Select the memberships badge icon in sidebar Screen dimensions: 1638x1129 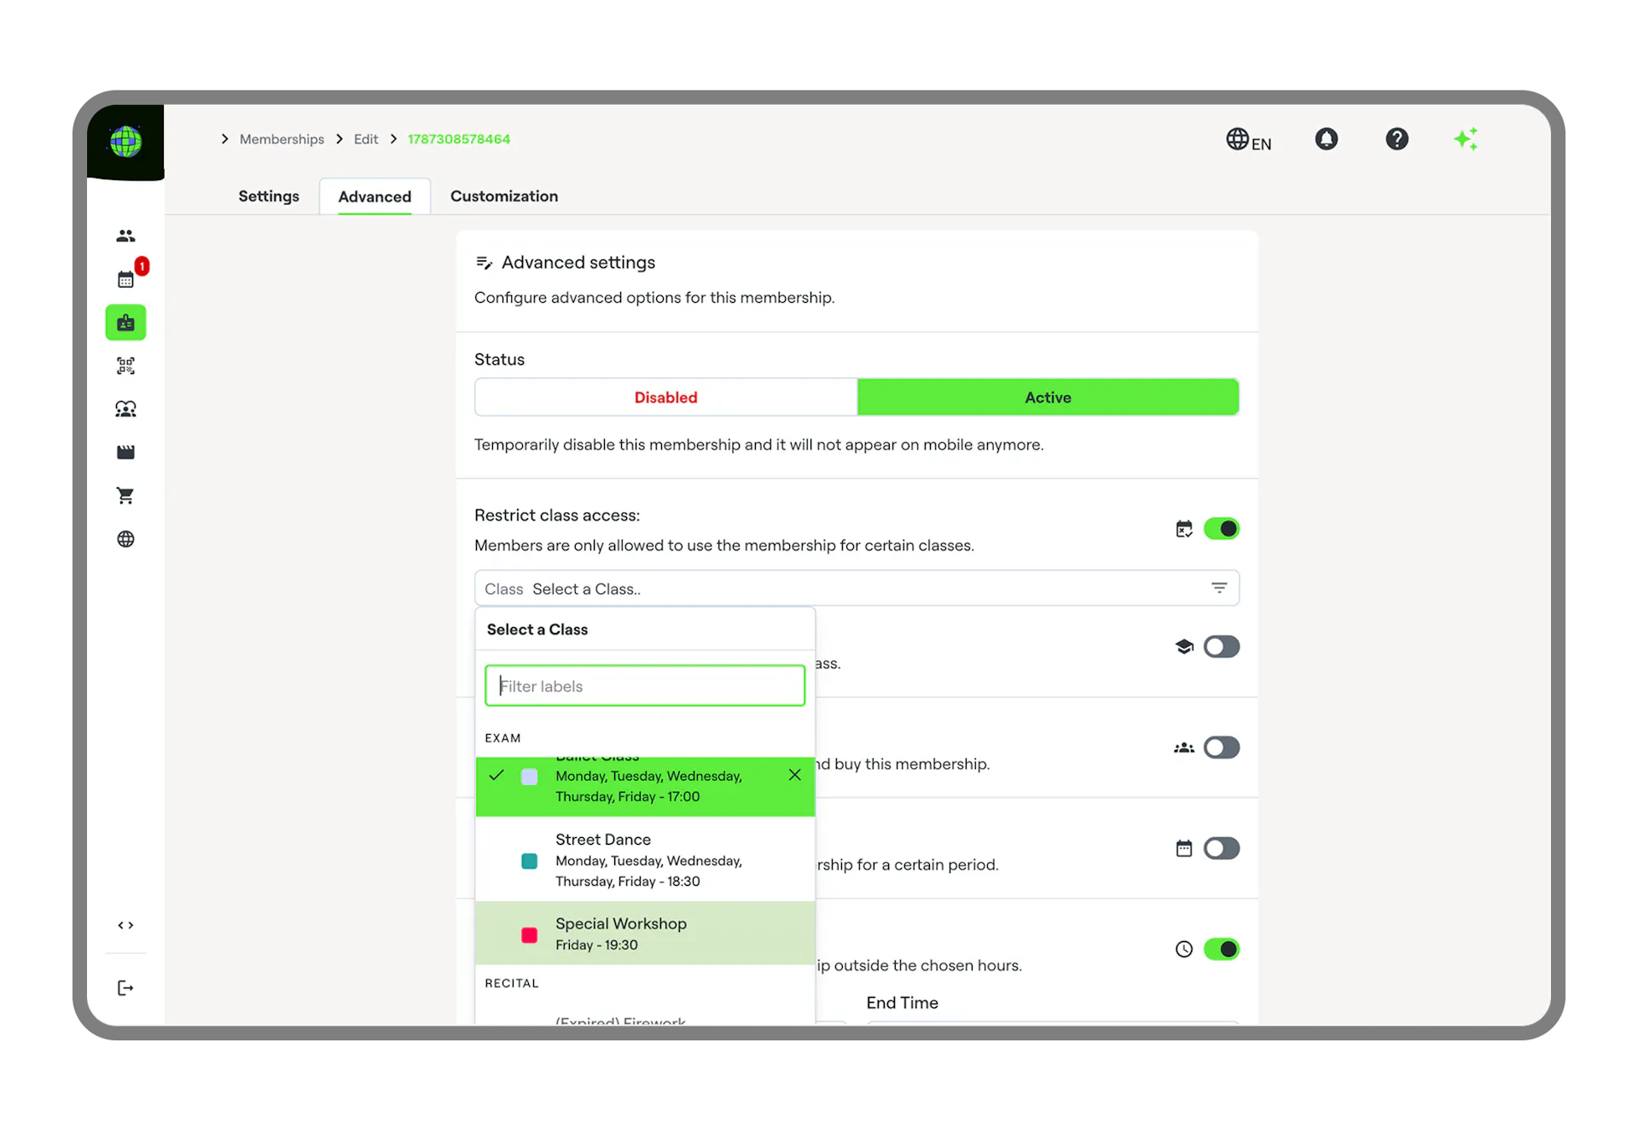tap(125, 323)
